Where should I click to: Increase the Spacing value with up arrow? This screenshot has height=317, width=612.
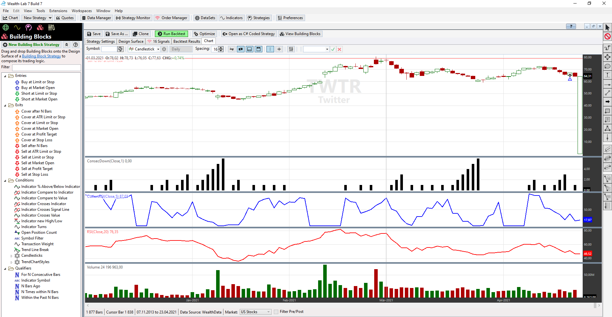(221, 48)
